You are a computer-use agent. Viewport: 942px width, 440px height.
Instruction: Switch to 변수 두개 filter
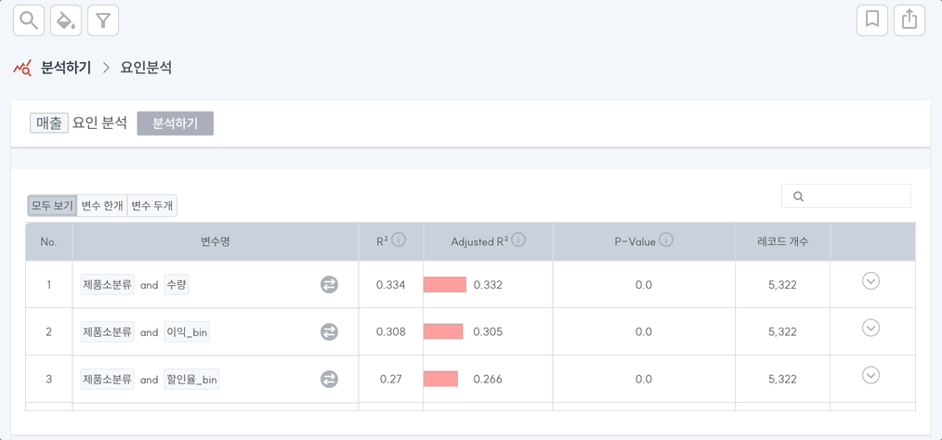[151, 205]
